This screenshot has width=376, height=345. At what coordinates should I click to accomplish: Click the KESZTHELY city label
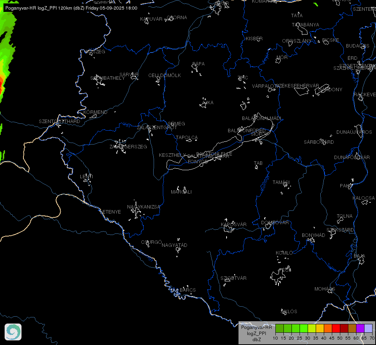[x=172, y=155]
